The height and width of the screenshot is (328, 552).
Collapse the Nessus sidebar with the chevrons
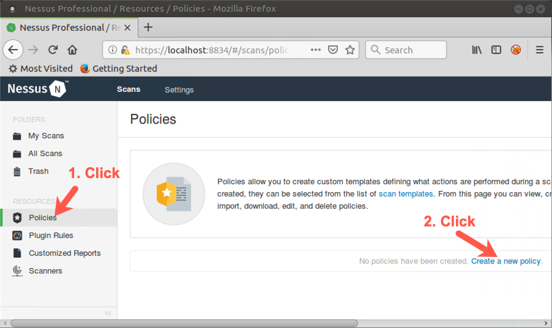click(108, 313)
